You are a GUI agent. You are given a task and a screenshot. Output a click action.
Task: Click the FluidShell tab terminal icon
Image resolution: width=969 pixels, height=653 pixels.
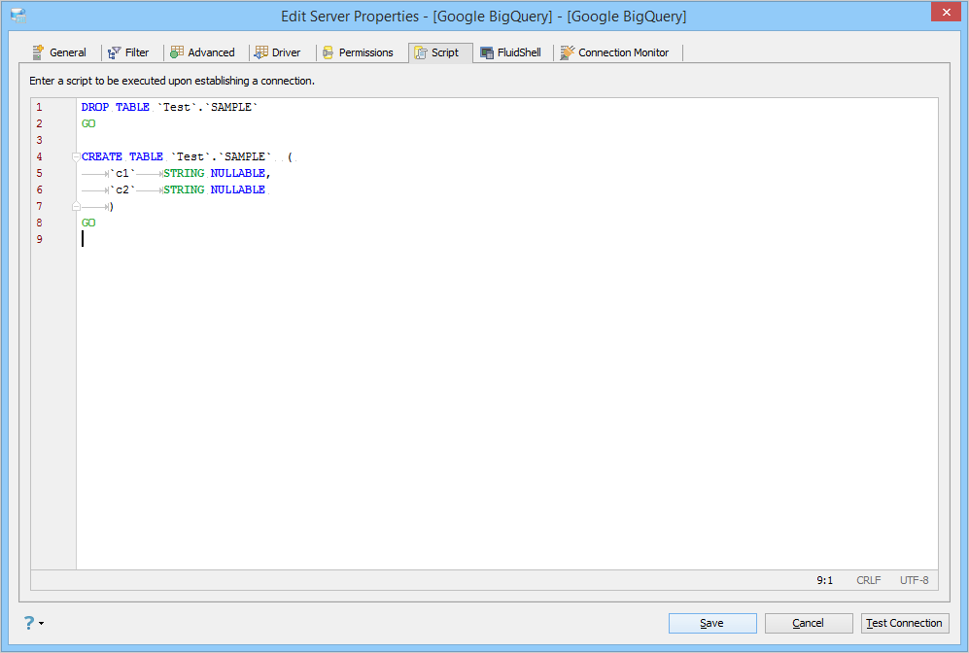click(487, 53)
